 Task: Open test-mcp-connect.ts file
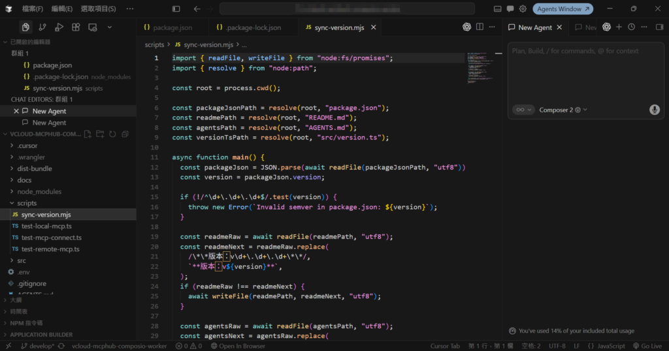tap(51, 237)
